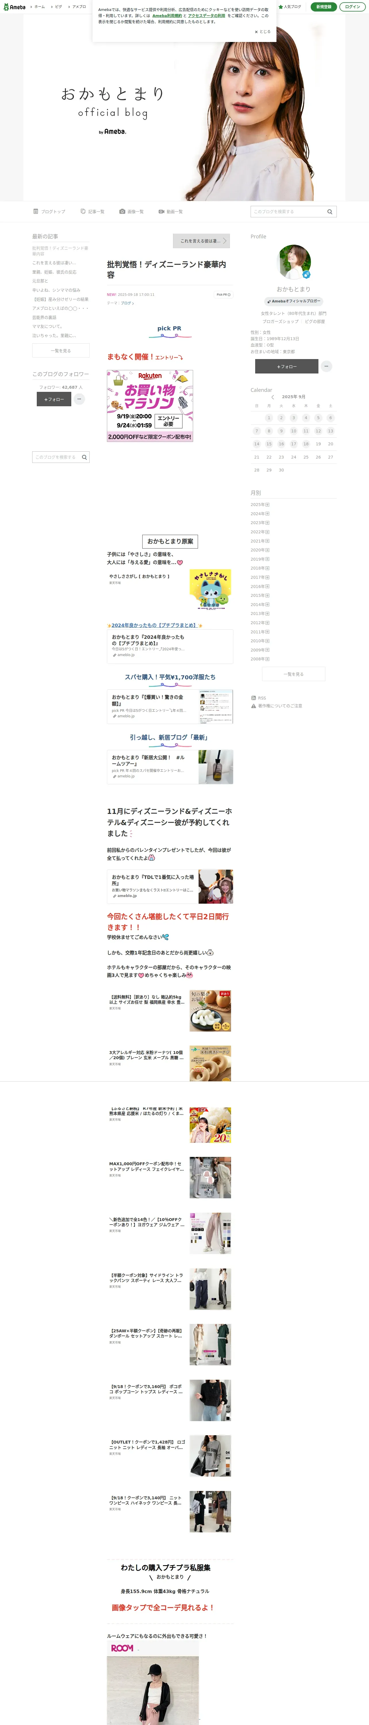Click the sidebar blog search input field
Viewport: 369px width, 1725px height.
point(56,457)
